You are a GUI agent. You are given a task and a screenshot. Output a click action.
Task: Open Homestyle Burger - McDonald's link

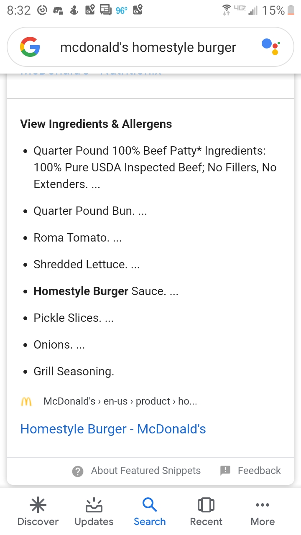tap(113, 429)
